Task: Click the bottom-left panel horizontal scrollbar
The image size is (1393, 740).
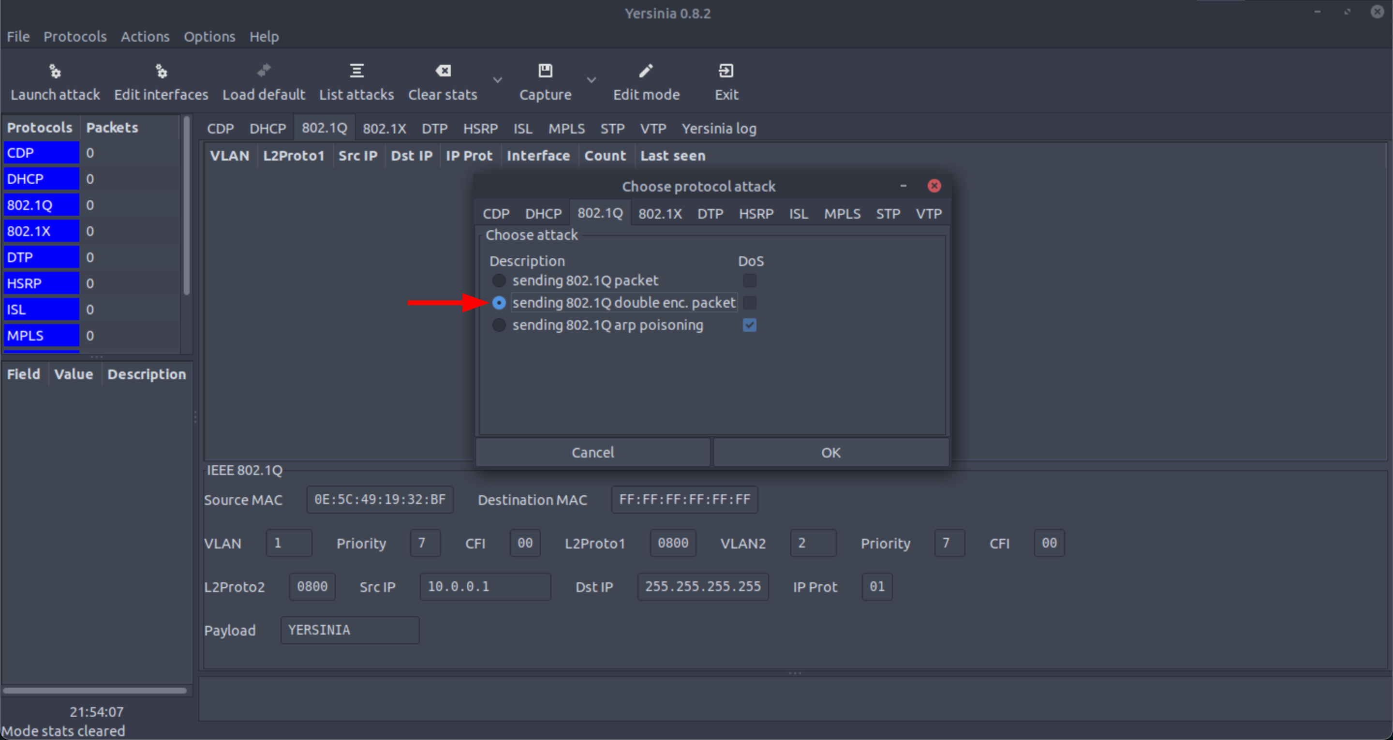Action: (x=95, y=690)
